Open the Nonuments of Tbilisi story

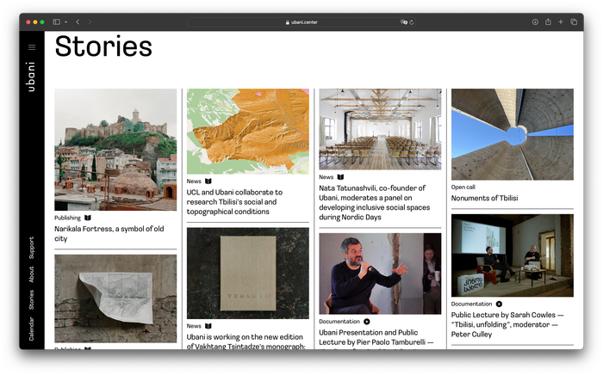484,198
